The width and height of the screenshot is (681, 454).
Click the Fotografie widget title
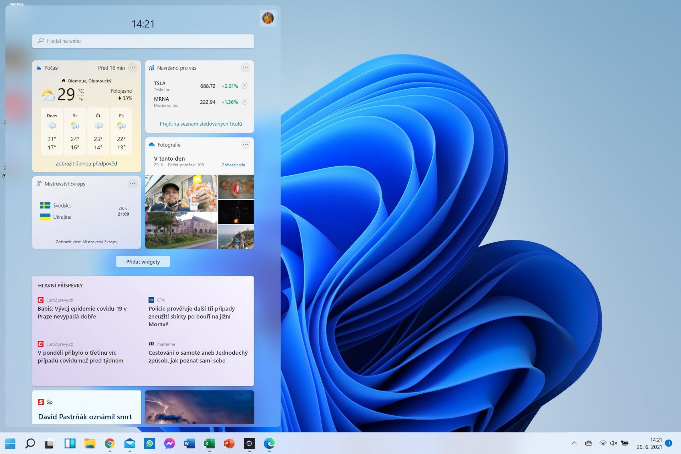[169, 145]
